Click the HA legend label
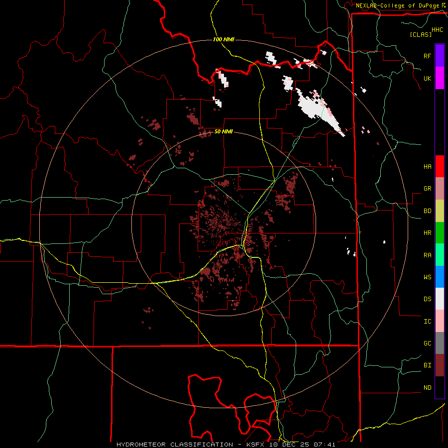Screen dimensions: 448x448 (427, 166)
